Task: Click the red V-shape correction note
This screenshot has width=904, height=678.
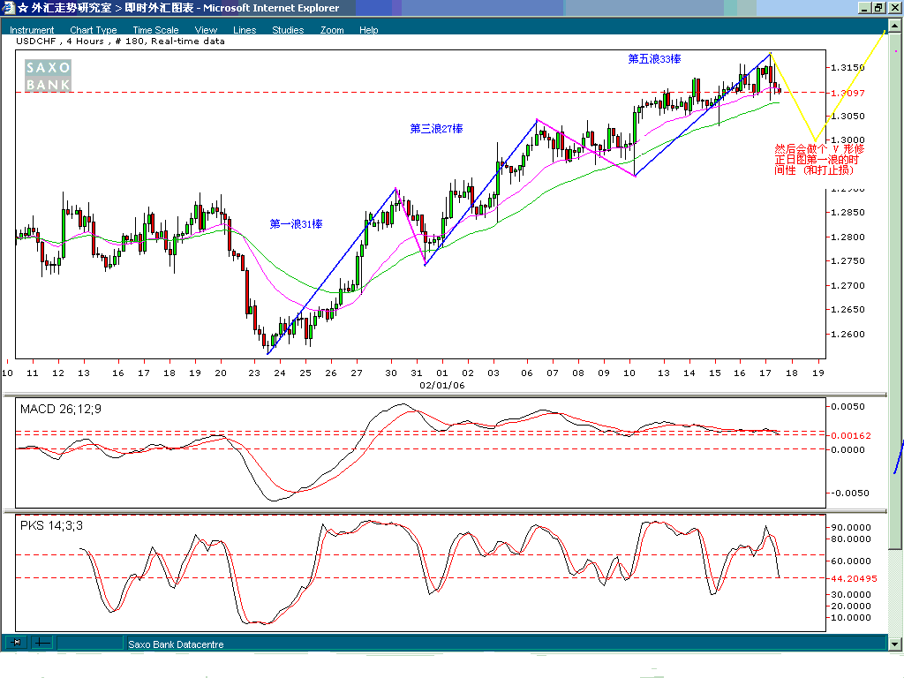Action: 818,160
